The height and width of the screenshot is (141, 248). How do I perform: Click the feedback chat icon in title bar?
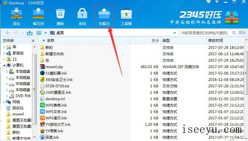[x=209, y=1]
